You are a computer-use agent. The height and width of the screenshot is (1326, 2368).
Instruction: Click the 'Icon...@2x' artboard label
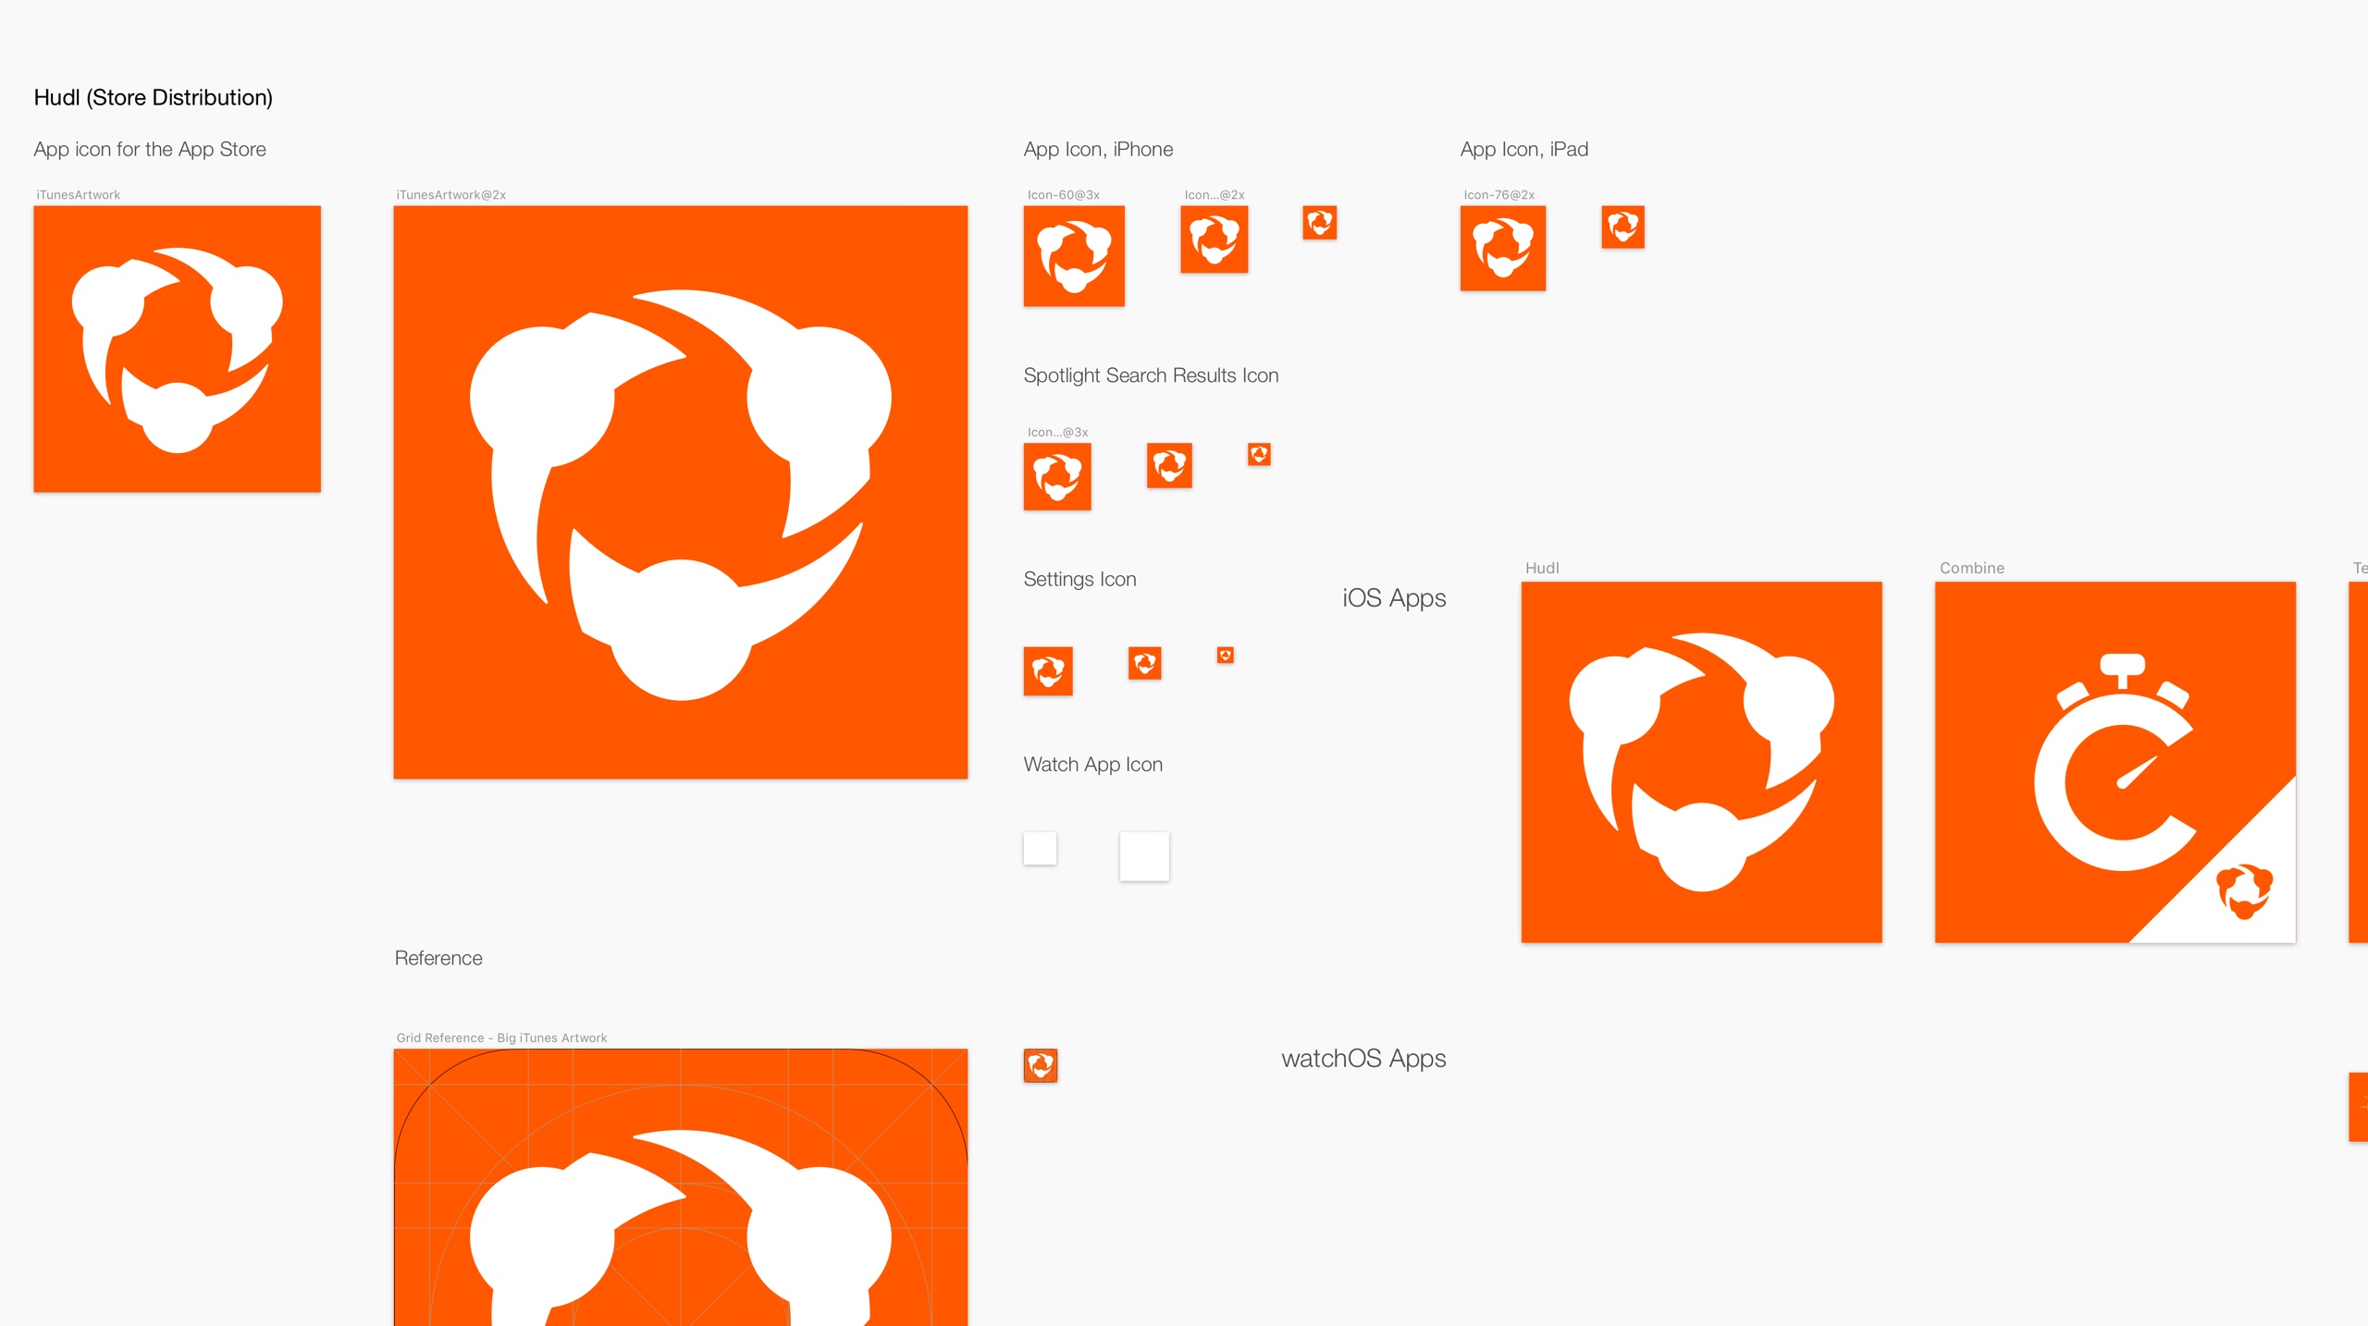tap(1215, 195)
